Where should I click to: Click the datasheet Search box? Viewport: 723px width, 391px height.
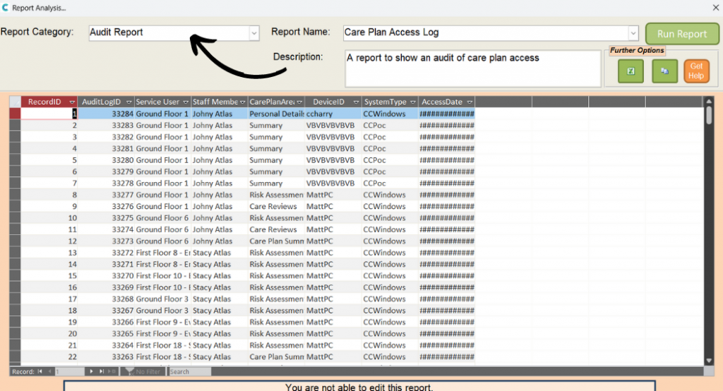click(189, 371)
